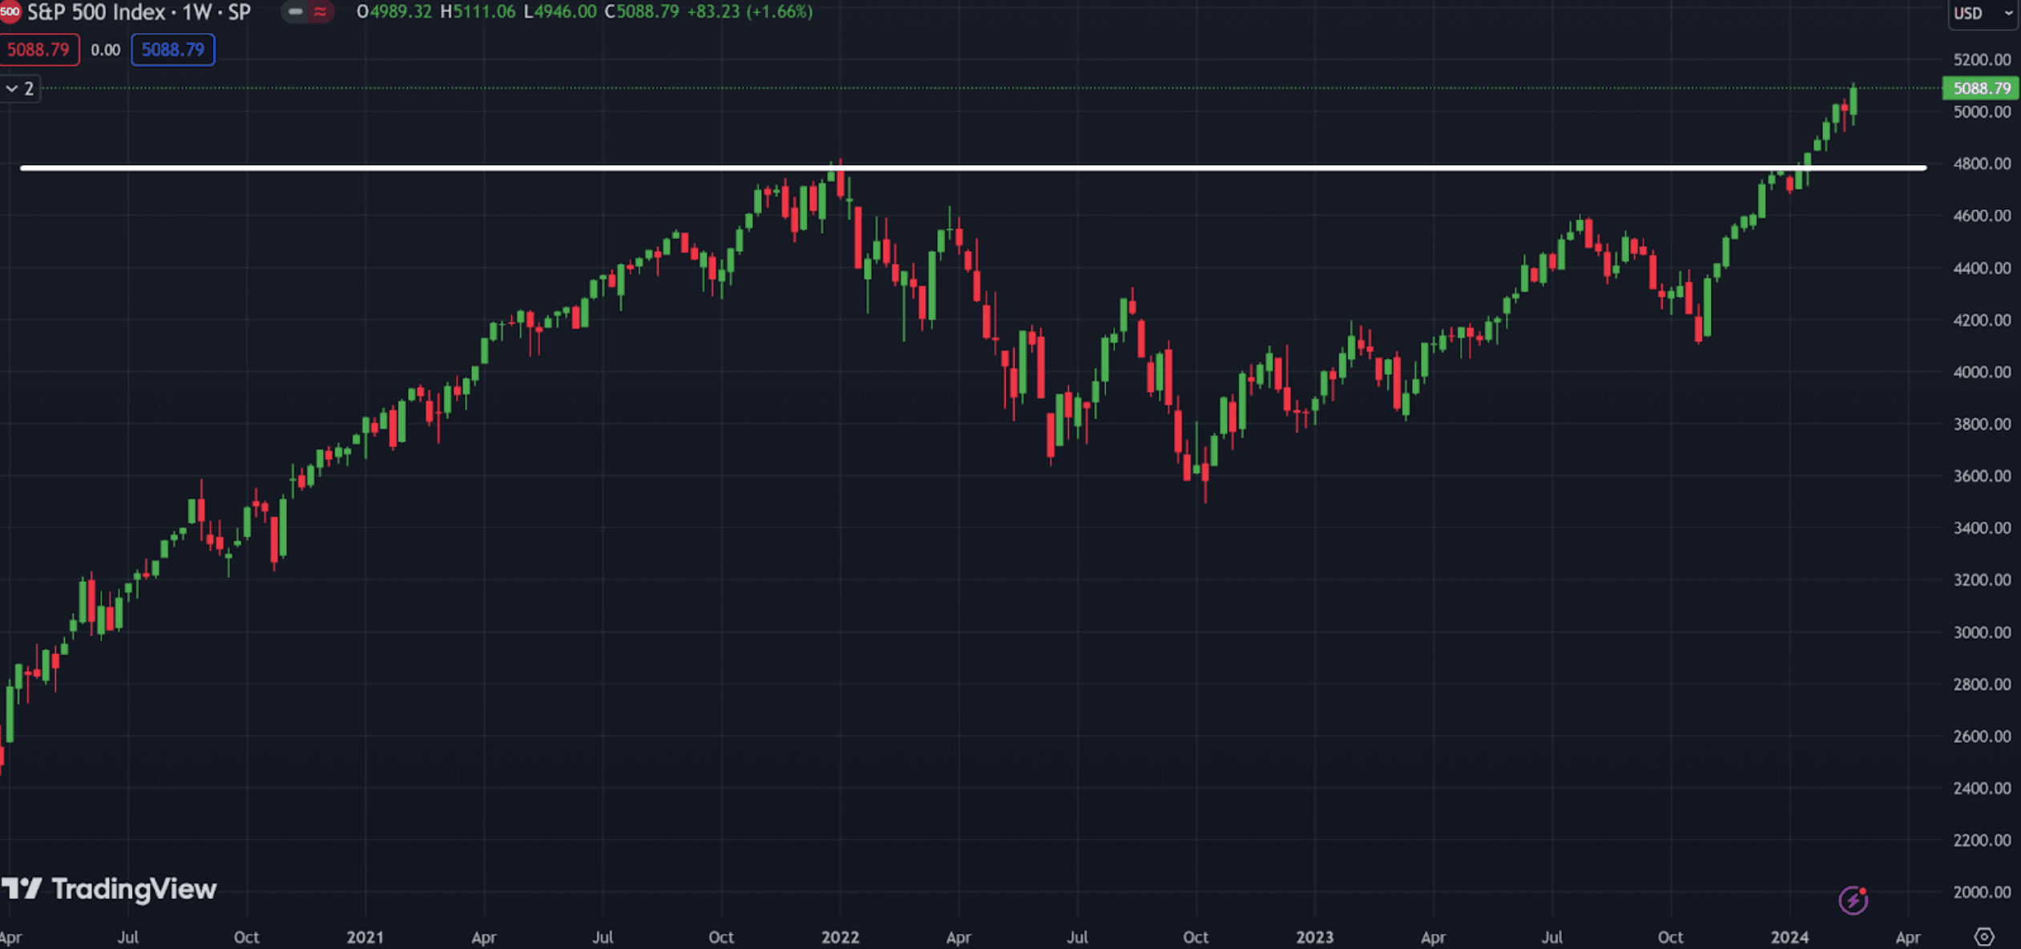Toggle the gray dash market status pill

pyautogui.click(x=295, y=12)
